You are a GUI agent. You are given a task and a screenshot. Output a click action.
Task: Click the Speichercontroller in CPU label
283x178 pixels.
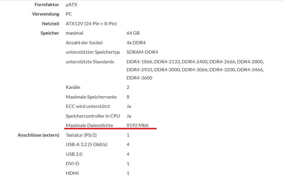(93, 116)
